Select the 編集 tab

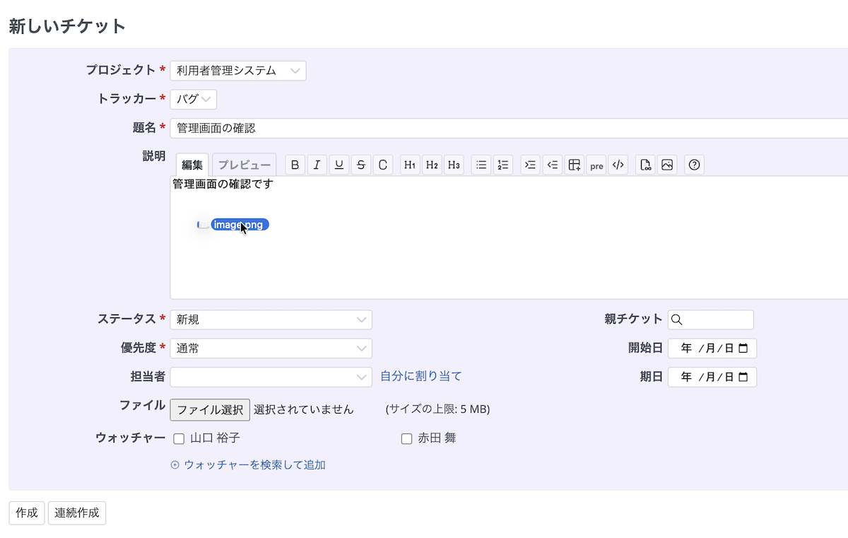192,165
